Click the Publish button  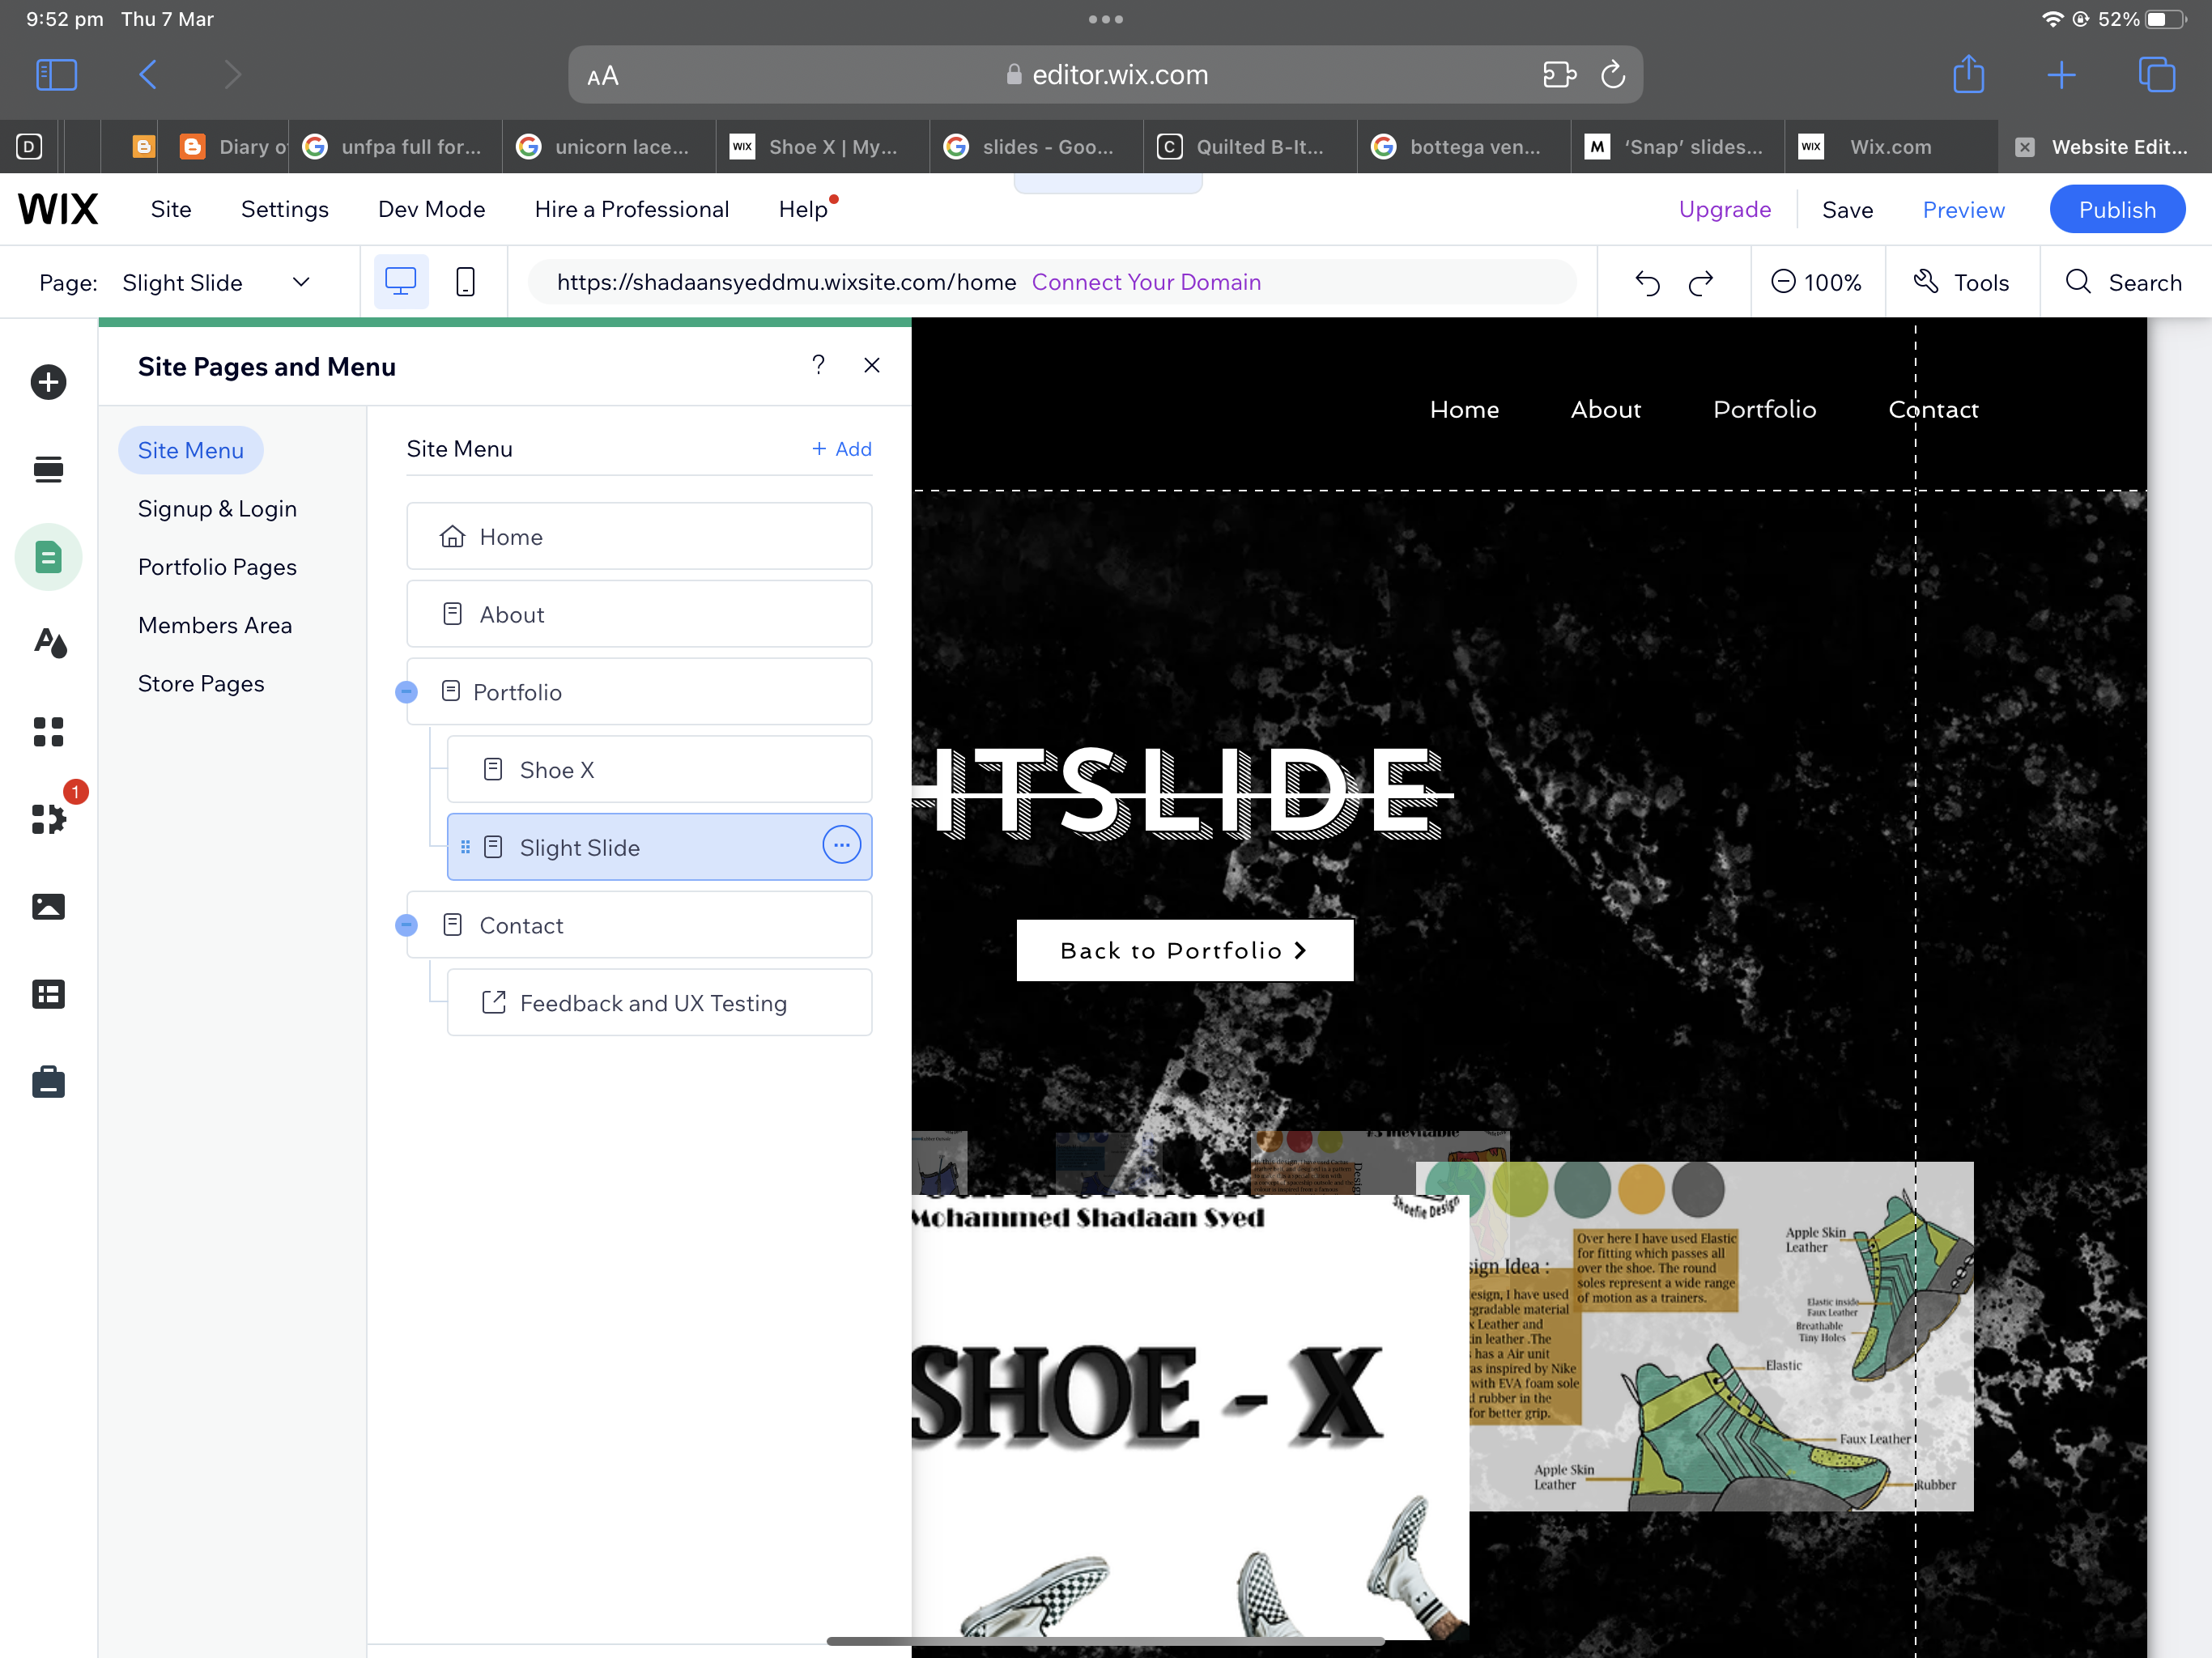pos(2116,210)
